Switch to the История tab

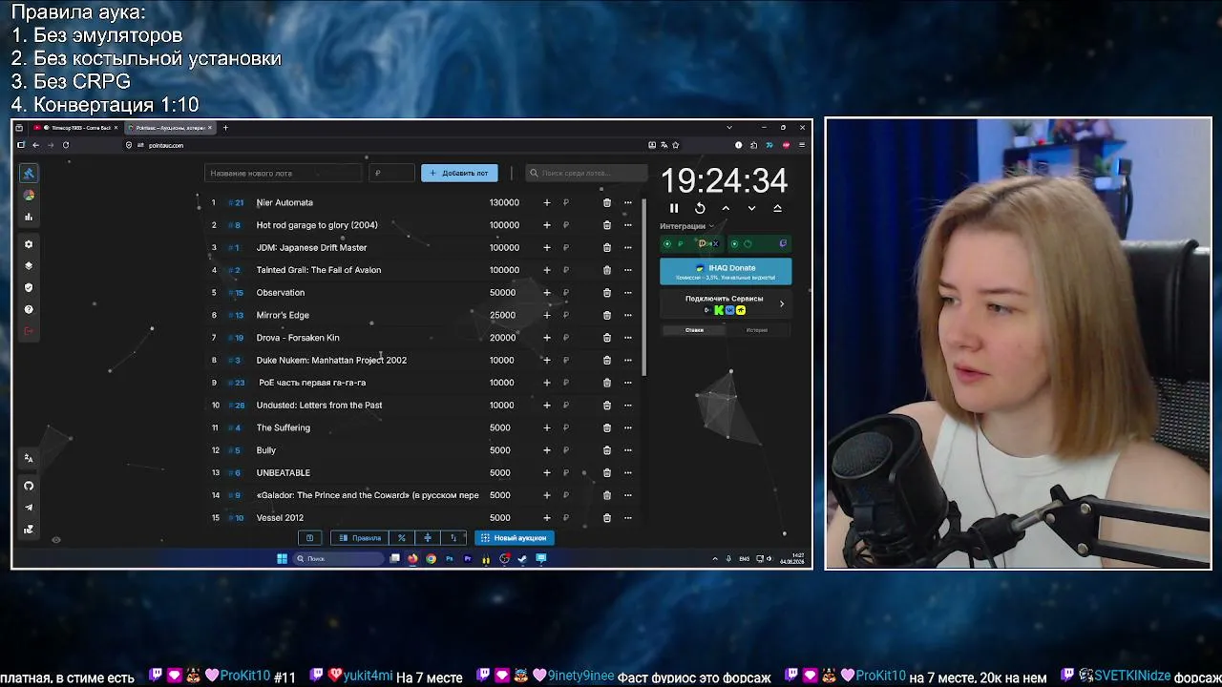click(757, 330)
